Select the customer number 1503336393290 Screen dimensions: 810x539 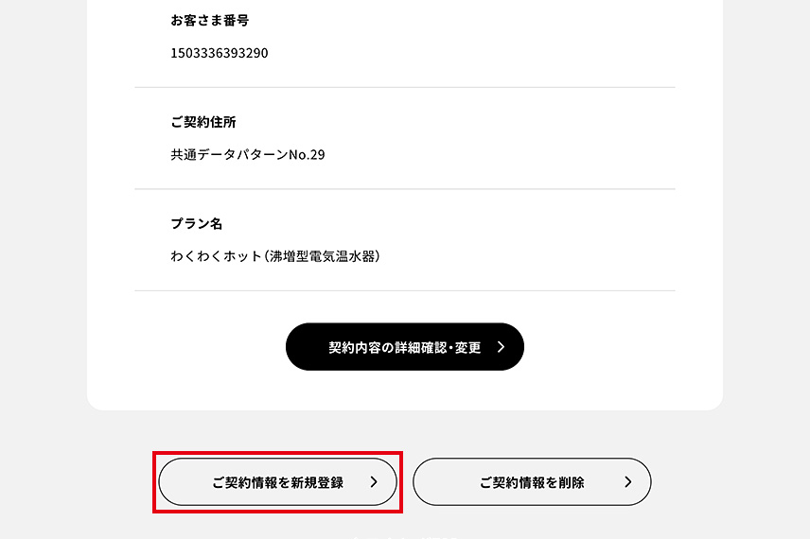pyautogui.click(x=220, y=53)
